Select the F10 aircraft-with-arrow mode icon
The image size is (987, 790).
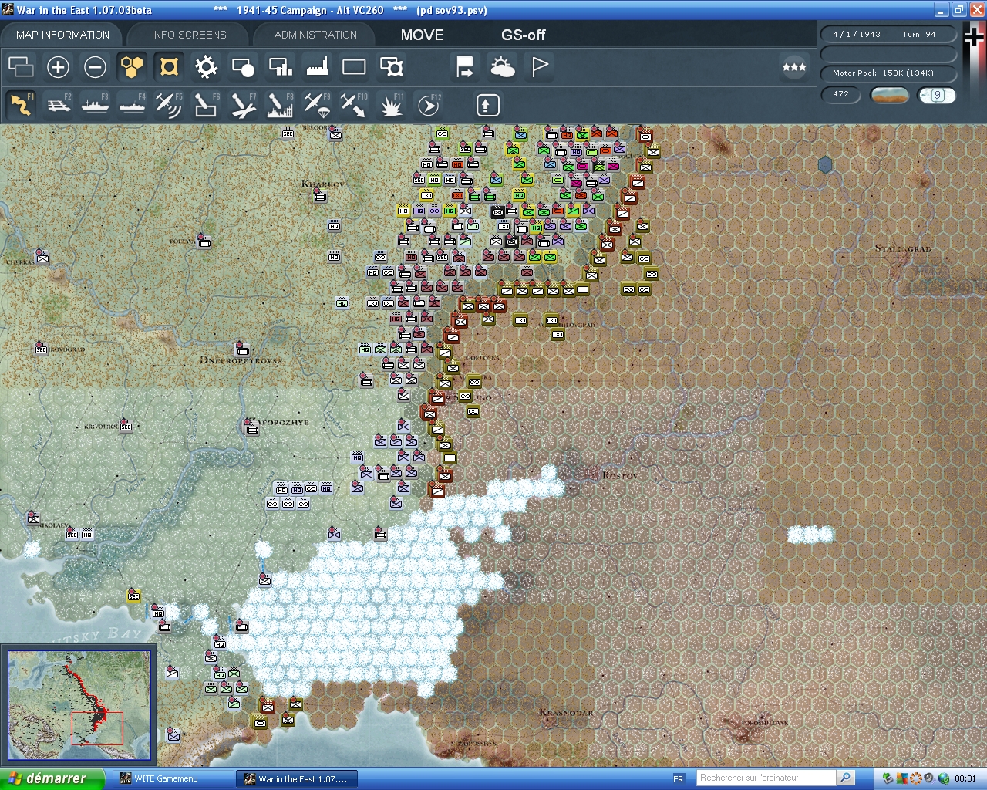(354, 105)
